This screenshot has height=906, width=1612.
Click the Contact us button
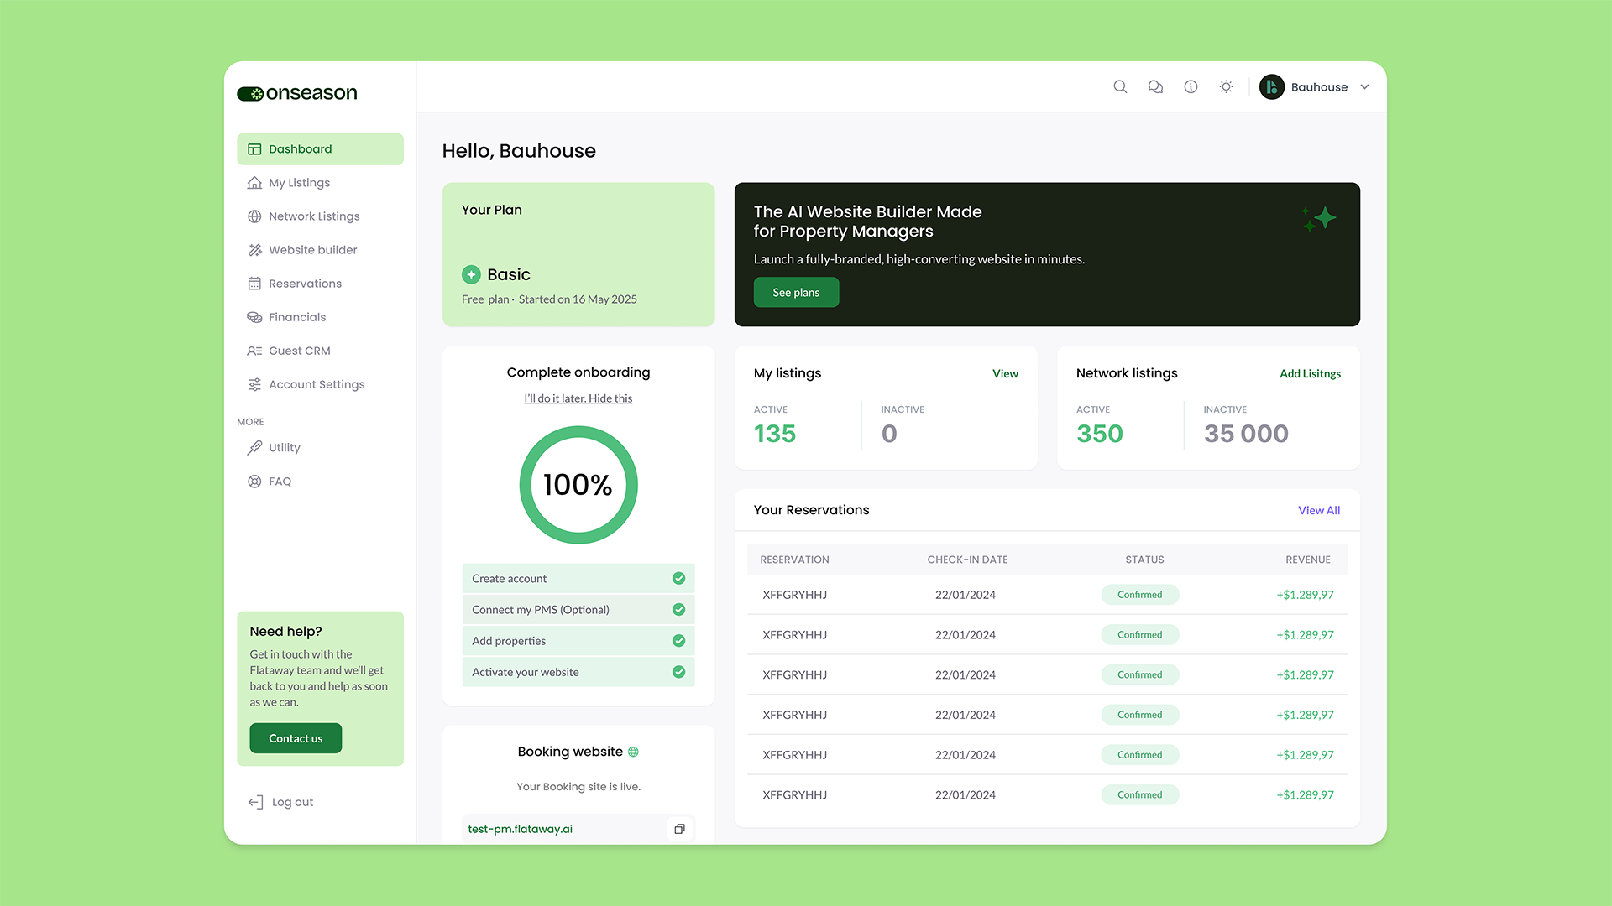(x=296, y=738)
